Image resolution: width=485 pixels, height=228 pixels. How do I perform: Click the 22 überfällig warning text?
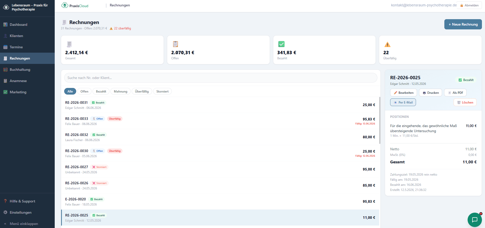click(x=122, y=28)
